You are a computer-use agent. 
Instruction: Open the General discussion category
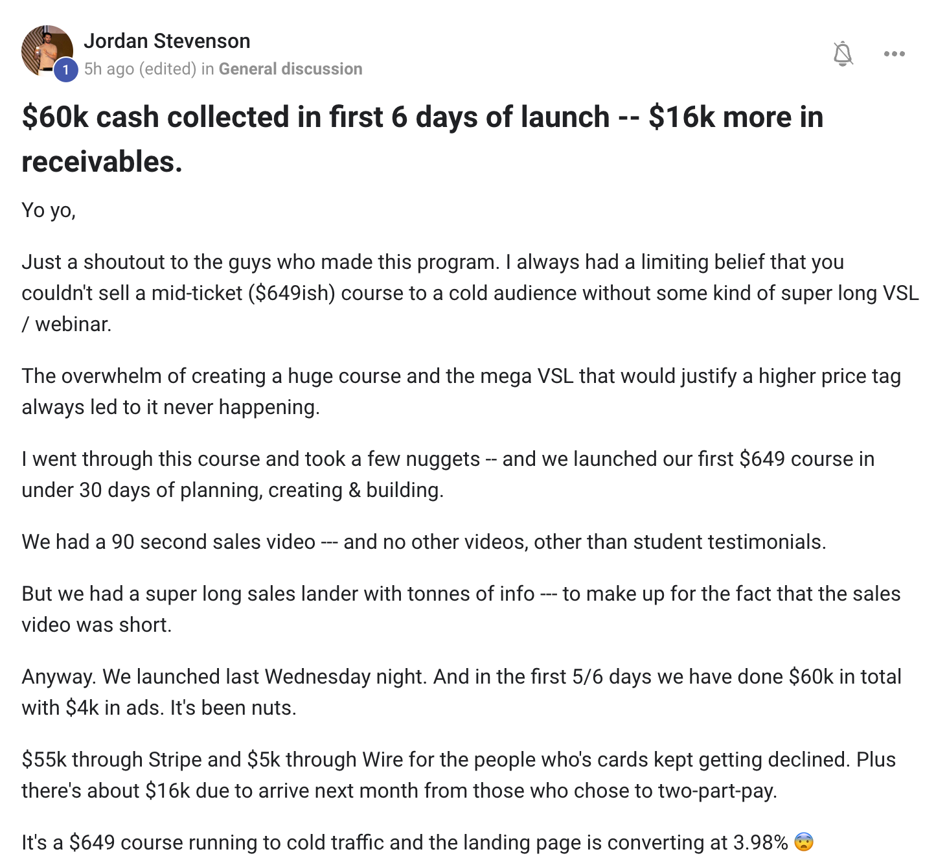(x=290, y=69)
